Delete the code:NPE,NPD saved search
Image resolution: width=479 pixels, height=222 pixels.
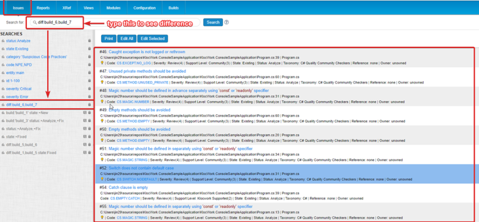[x=89, y=65]
